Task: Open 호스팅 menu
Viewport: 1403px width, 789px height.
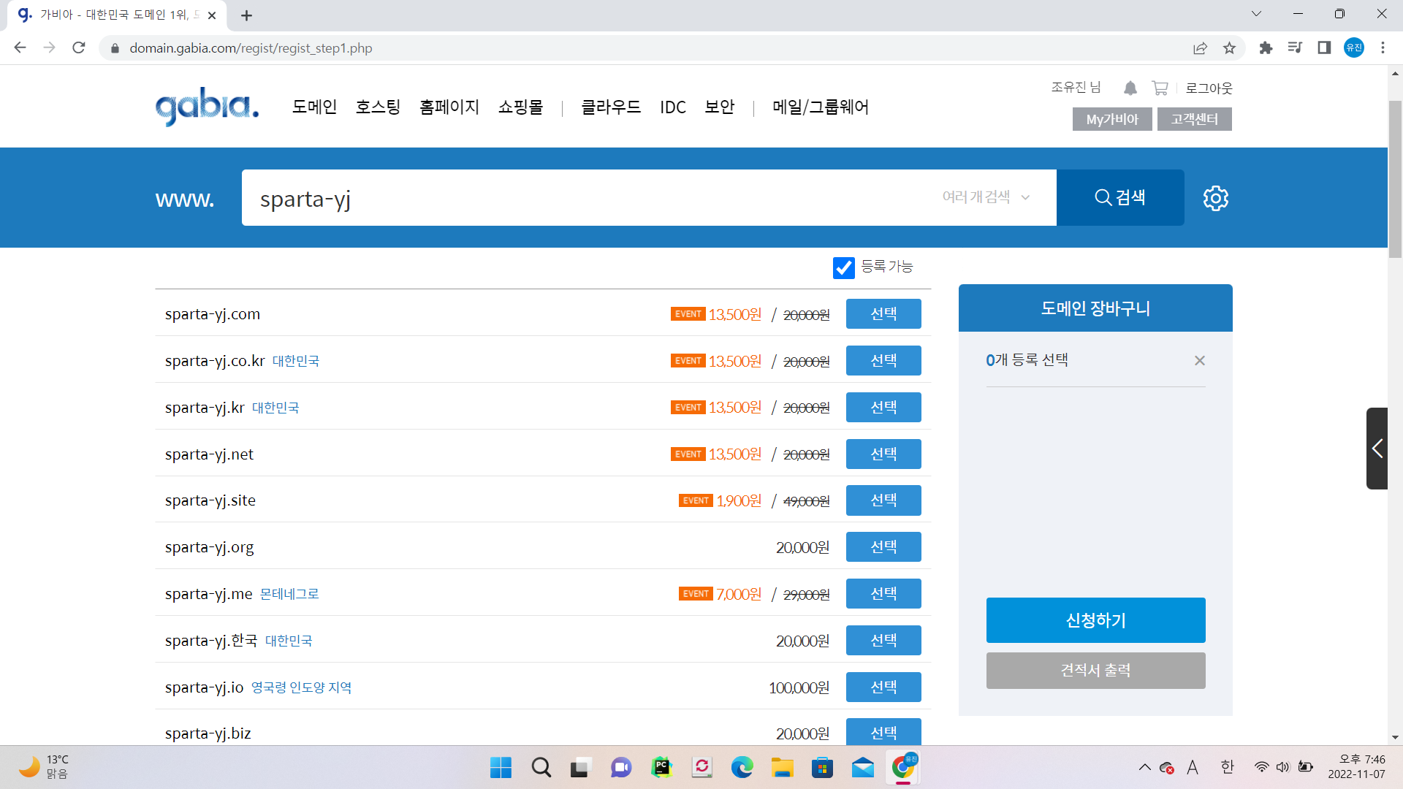Action: 378,107
